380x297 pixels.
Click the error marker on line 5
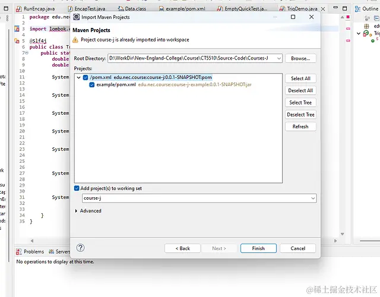click(17, 41)
